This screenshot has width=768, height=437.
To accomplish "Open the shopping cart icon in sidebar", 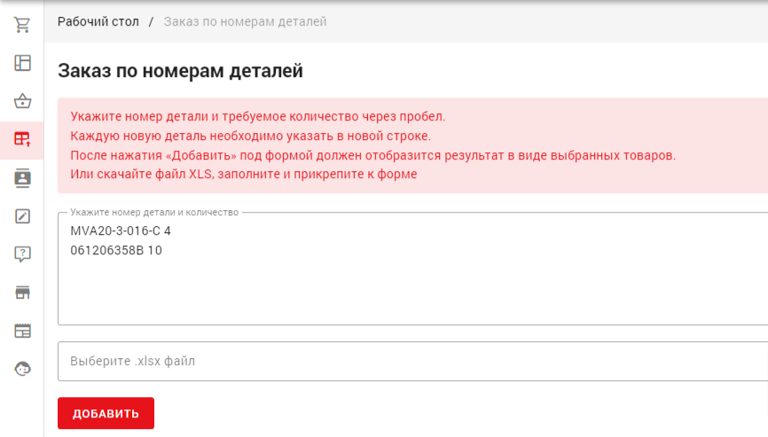I will (x=22, y=25).
